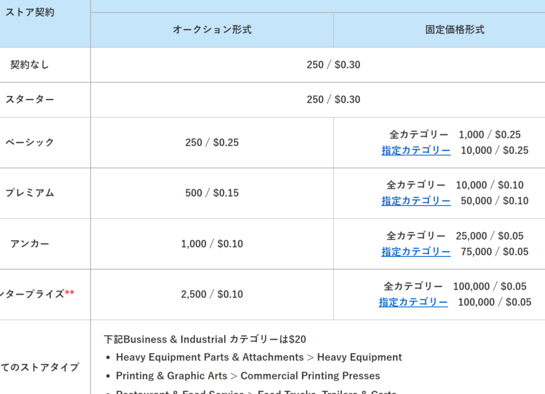Click 下記Business & Industrial カテゴリーは$20 text
545x394 pixels.
[205, 339]
